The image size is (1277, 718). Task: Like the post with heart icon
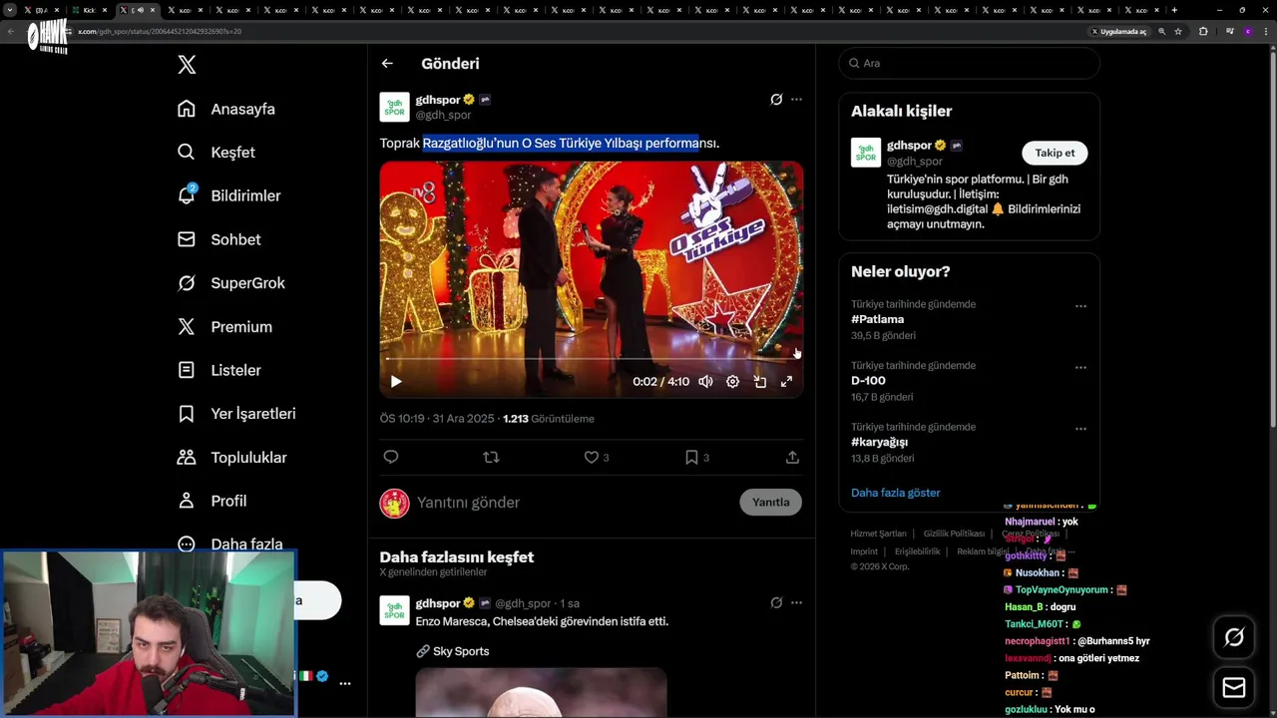[x=592, y=457]
